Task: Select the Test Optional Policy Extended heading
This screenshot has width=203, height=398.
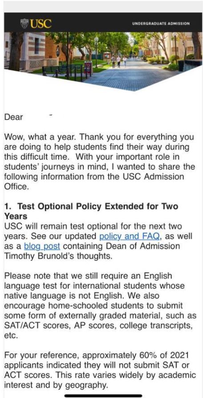Action: [x=91, y=211]
